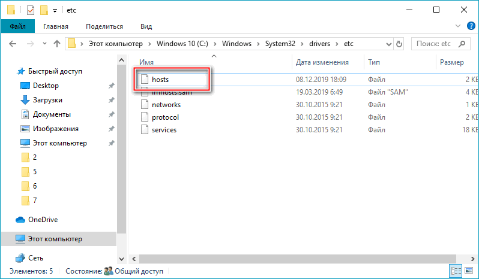Click the Windows breadcrumb segment

(236, 44)
